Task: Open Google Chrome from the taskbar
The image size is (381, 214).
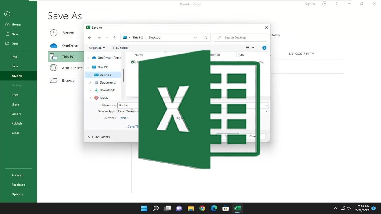Action: click(202, 208)
